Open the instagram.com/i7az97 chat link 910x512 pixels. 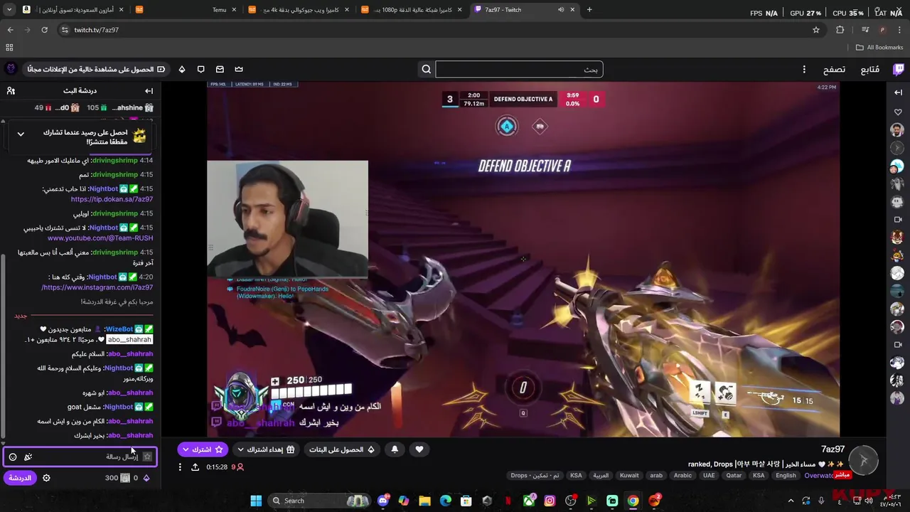97,287
